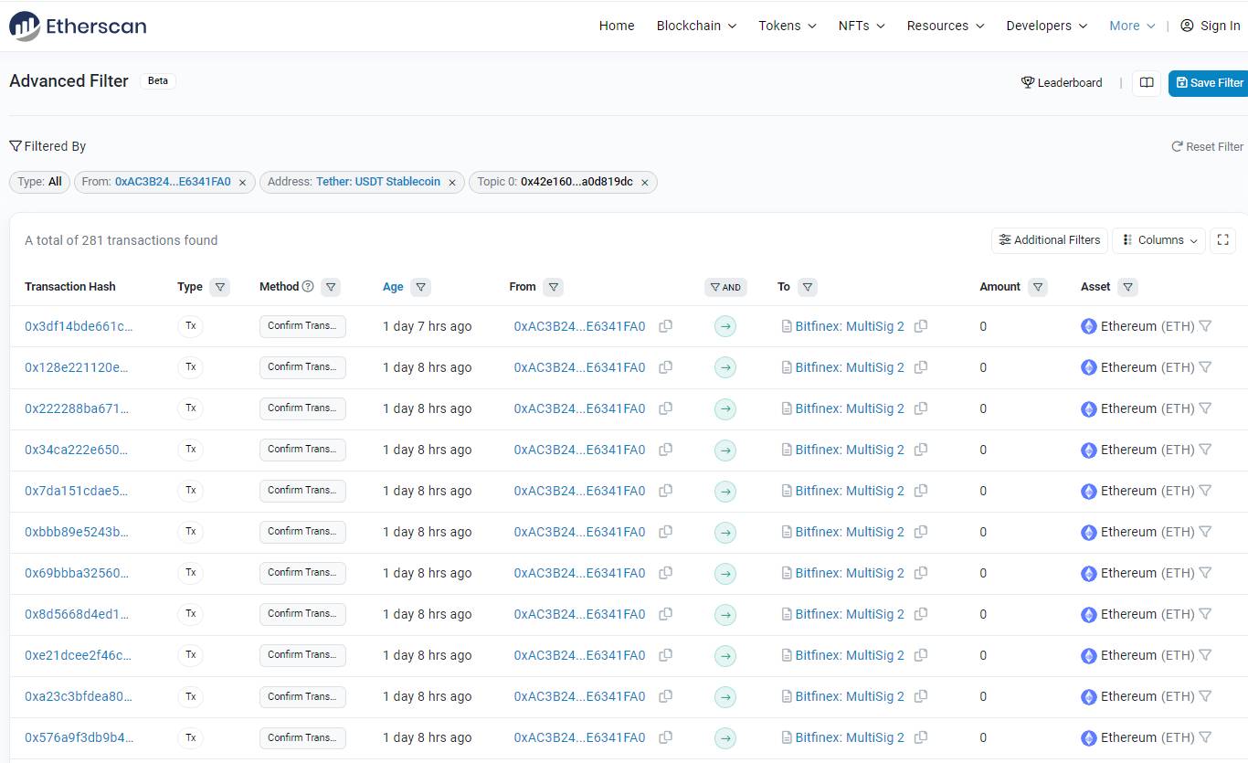Viewport: 1248px width, 763px height.
Task: Open From address in row 0x34ca222e650
Action: point(579,450)
